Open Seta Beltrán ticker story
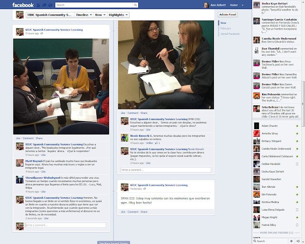This screenshot has width=305, height=244. 276,112
